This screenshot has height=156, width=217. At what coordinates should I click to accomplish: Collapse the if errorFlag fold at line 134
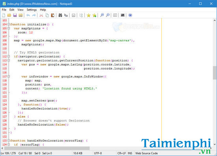tap(9, 145)
